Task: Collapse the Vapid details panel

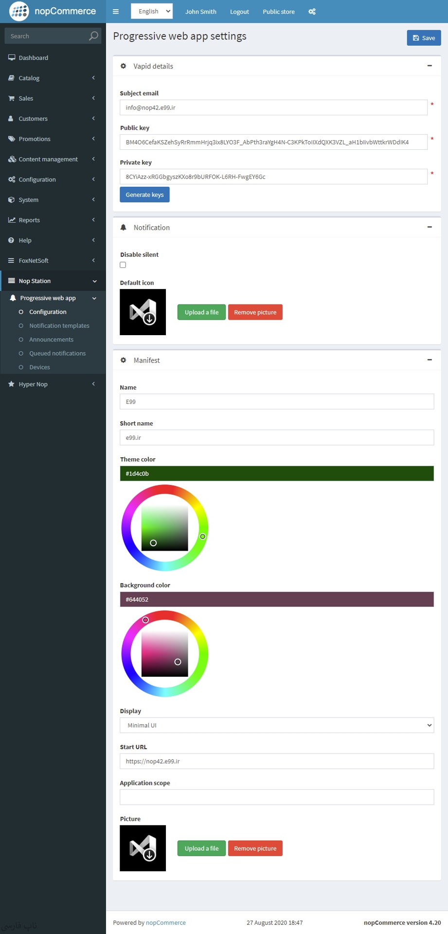Action: pyautogui.click(x=430, y=66)
